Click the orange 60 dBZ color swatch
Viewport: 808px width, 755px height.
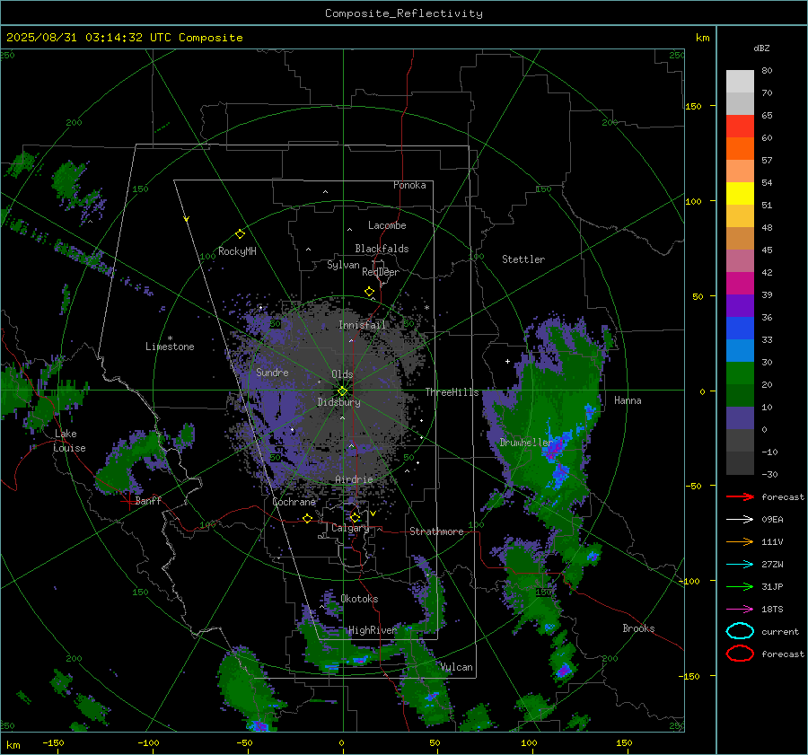740,148
